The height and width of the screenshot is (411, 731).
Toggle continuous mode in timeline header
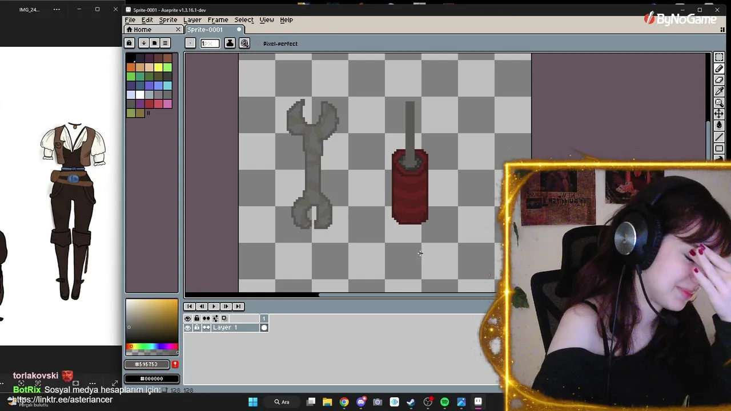[206, 319]
